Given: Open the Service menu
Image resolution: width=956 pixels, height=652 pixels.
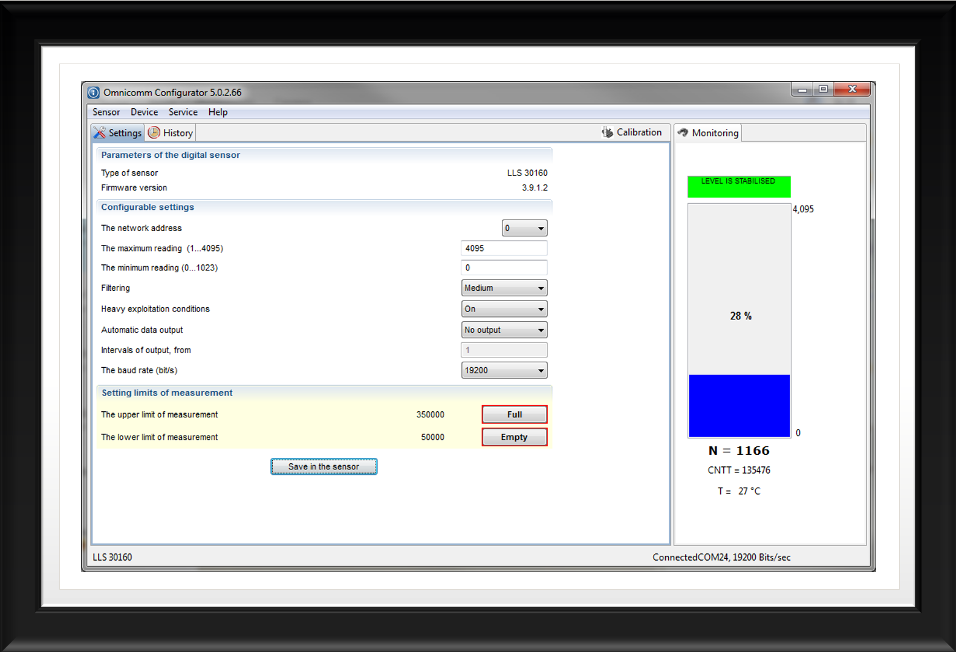Looking at the screenshot, I should [183, 112].
